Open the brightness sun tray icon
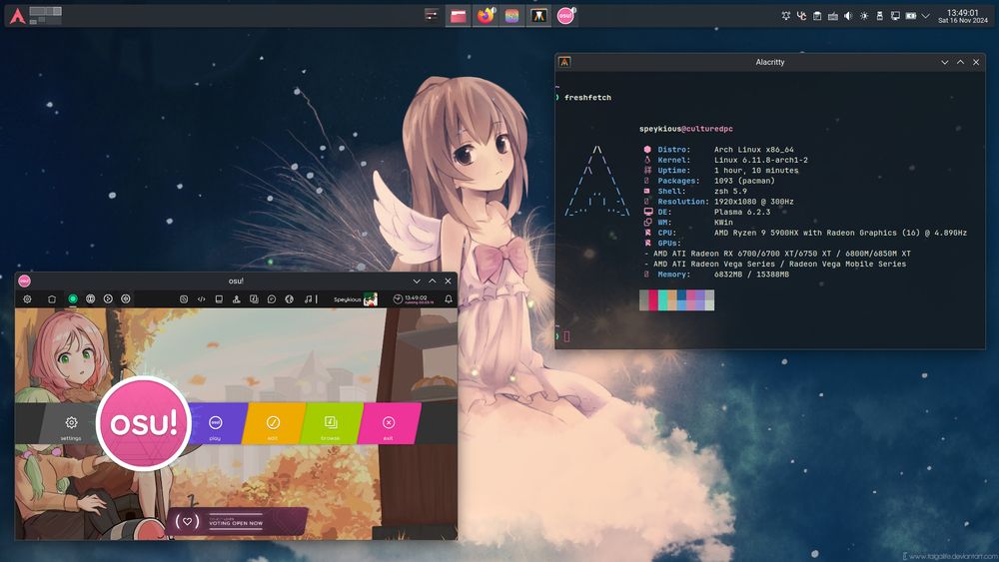999x562 pixels. tap(864, 16)
